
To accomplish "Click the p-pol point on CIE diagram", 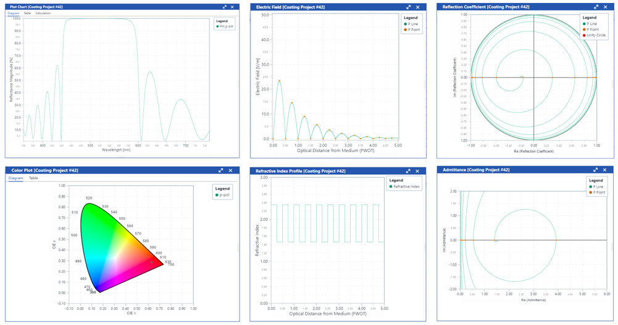I will (152, 262).
